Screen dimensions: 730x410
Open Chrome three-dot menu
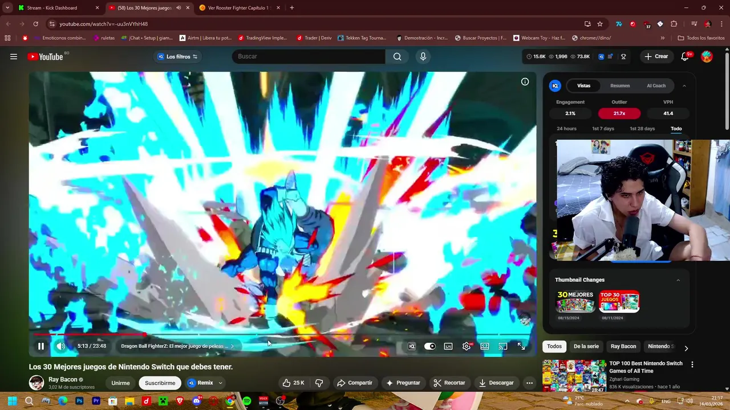pos(721,24)
